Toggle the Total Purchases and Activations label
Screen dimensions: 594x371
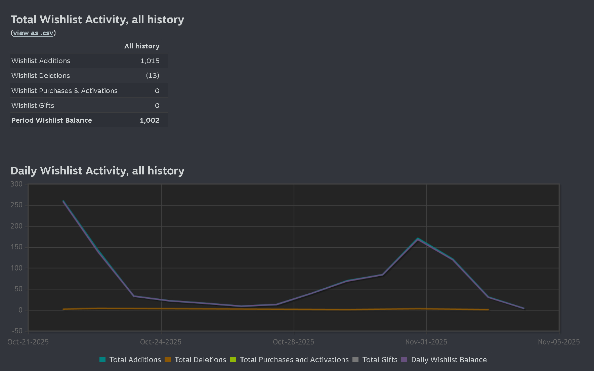(x=294, y=360)
